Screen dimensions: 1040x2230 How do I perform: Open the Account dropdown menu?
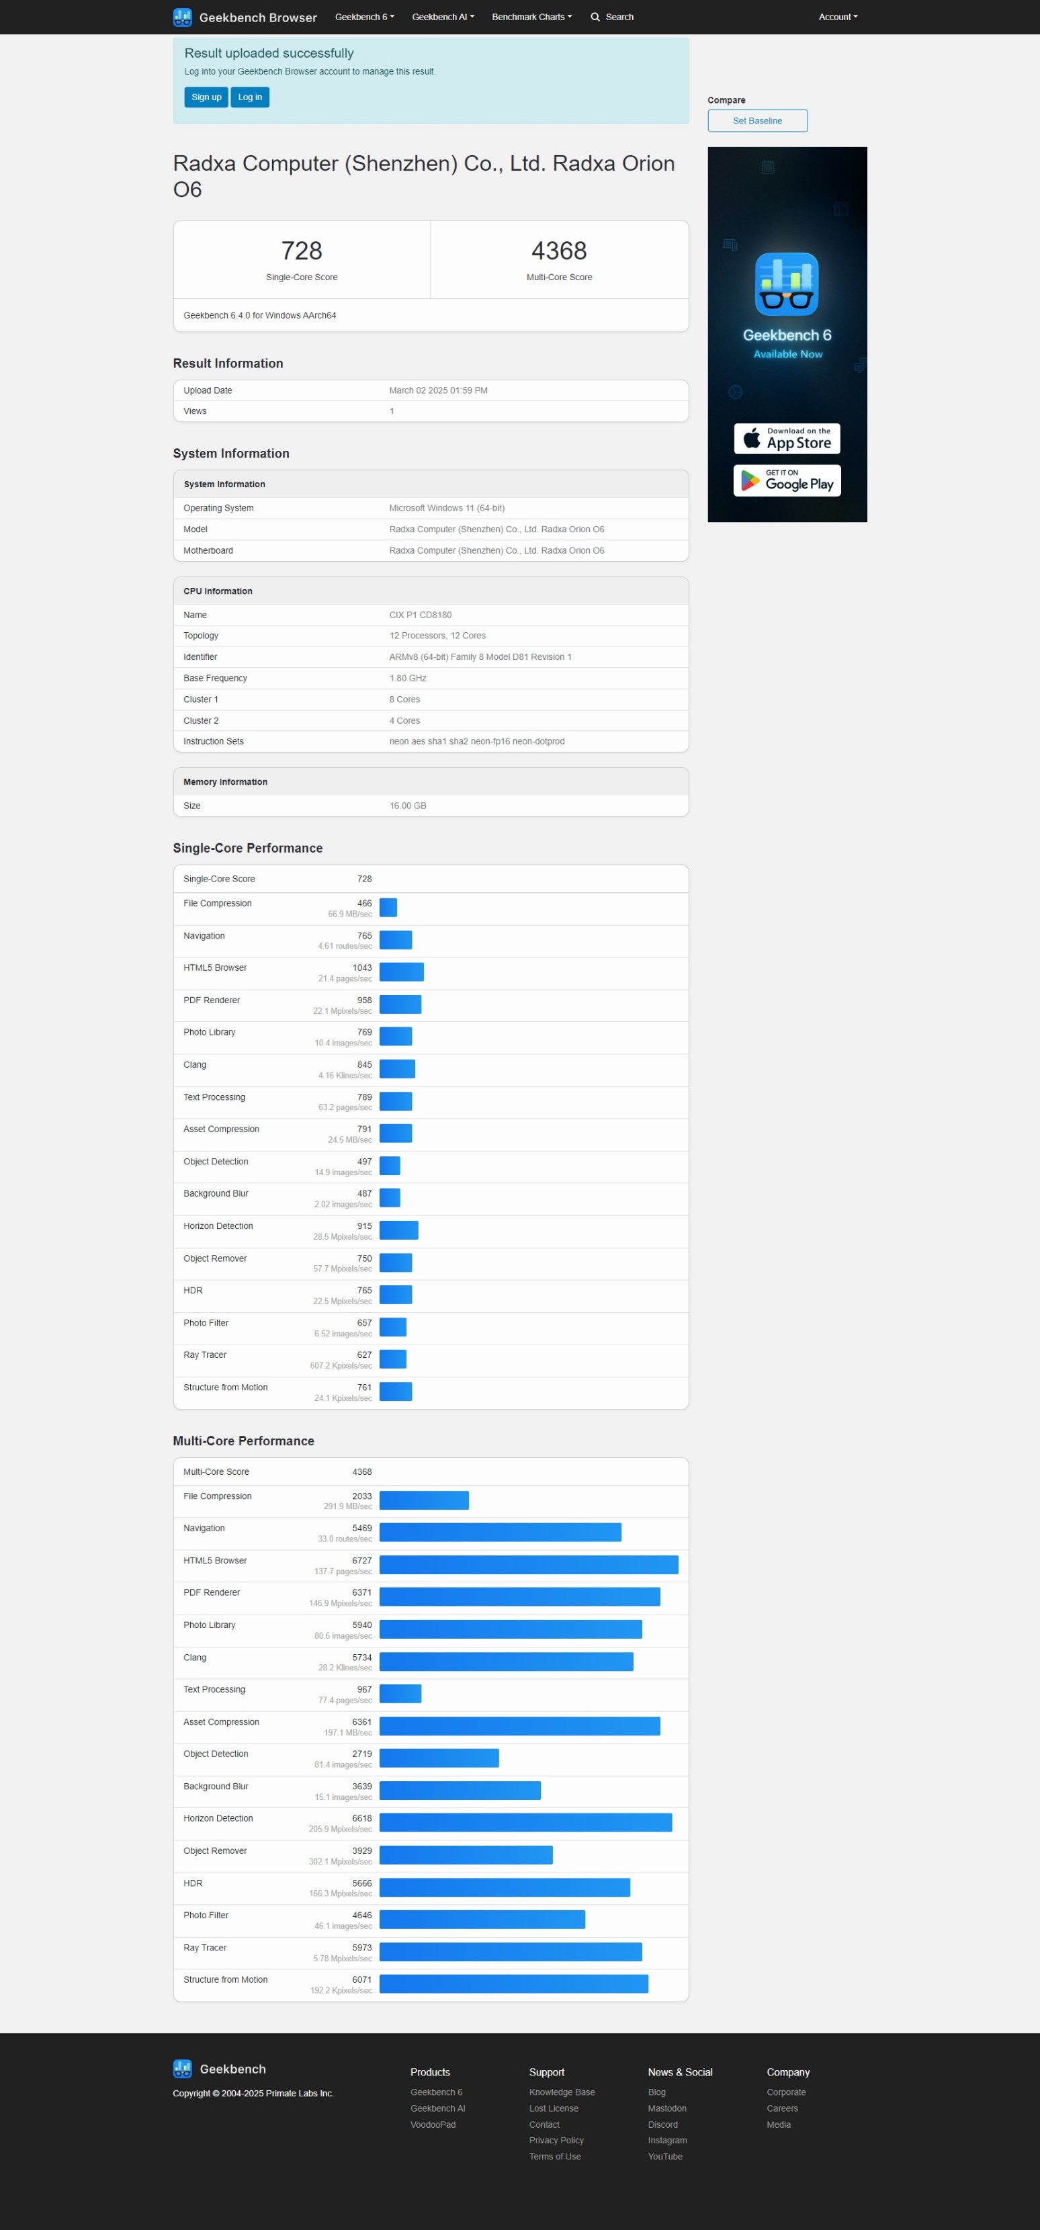838,17
